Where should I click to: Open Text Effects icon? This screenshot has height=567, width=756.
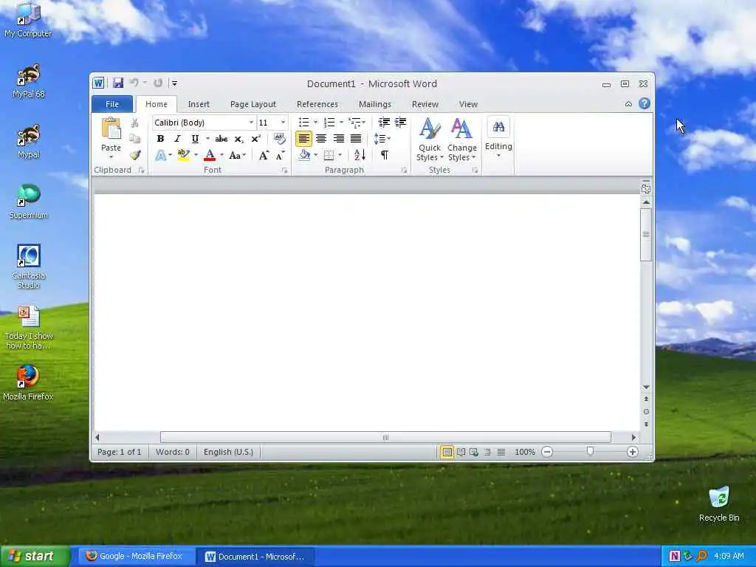[160, 155]
